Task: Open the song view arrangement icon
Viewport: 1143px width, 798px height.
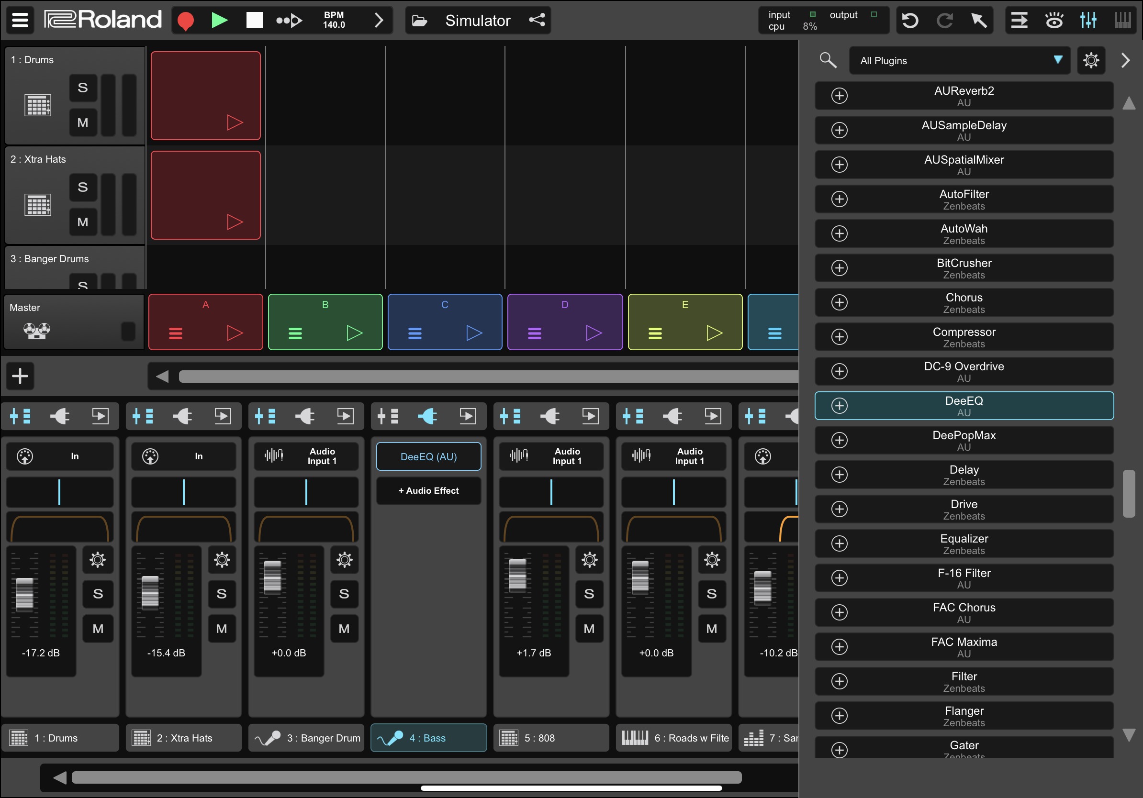Action: click(1019, 21)
